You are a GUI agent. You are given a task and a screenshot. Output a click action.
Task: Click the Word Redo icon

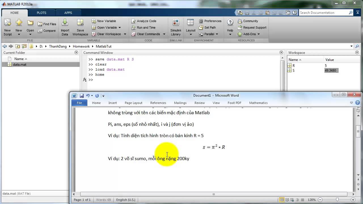[x=97, y=96]
